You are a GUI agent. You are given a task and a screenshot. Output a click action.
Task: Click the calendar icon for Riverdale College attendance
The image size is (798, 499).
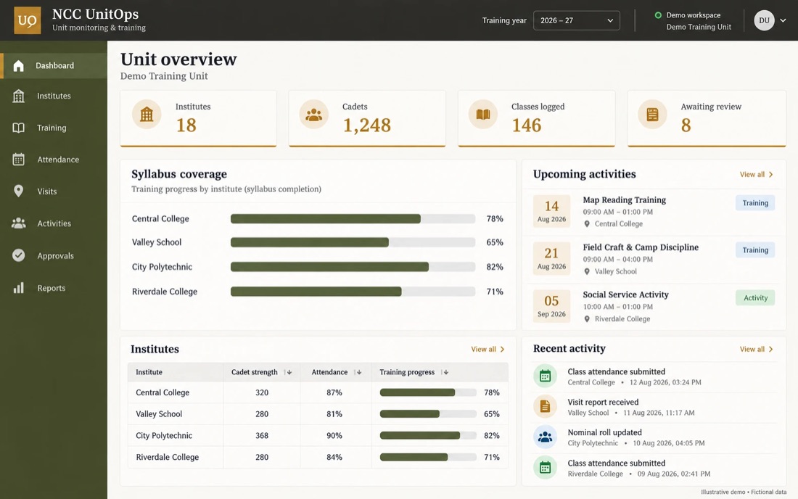tap(545, 468)
